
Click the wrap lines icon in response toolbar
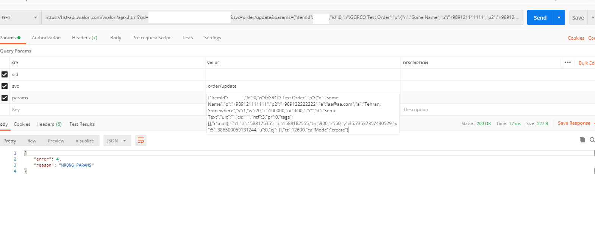[141, 141]
